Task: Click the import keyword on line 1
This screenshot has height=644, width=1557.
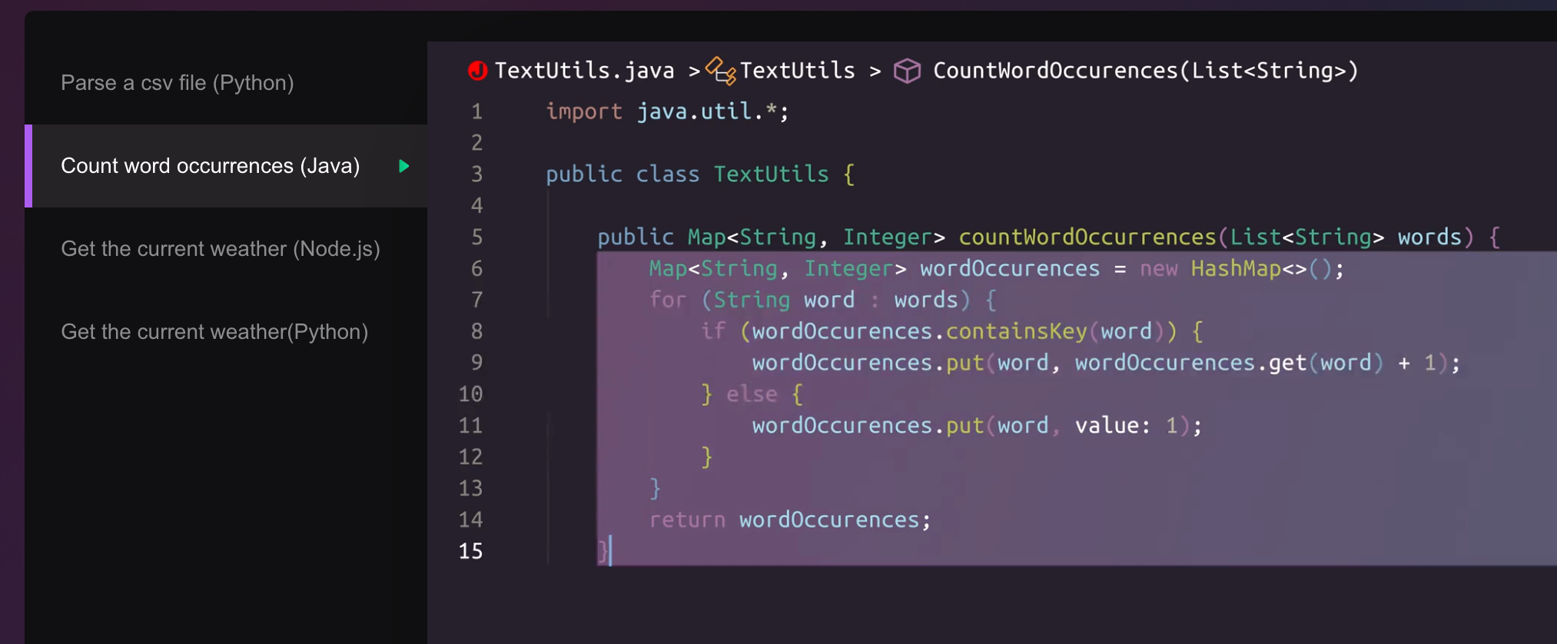Action: 583,111
